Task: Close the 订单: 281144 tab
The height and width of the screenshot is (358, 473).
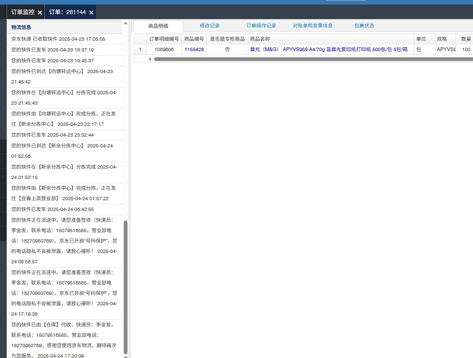Action: pos(91,13)
